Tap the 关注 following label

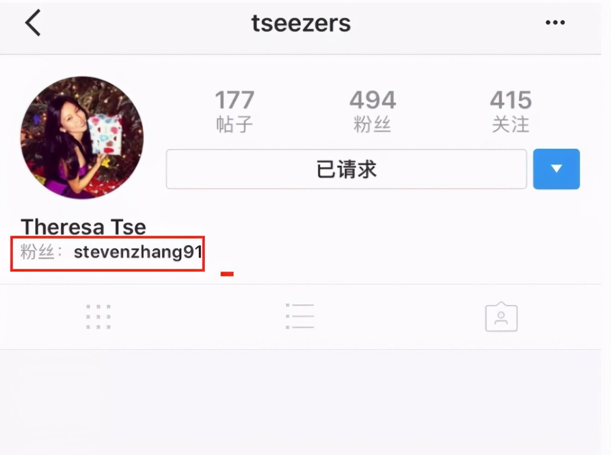click(x=510, y=124)
